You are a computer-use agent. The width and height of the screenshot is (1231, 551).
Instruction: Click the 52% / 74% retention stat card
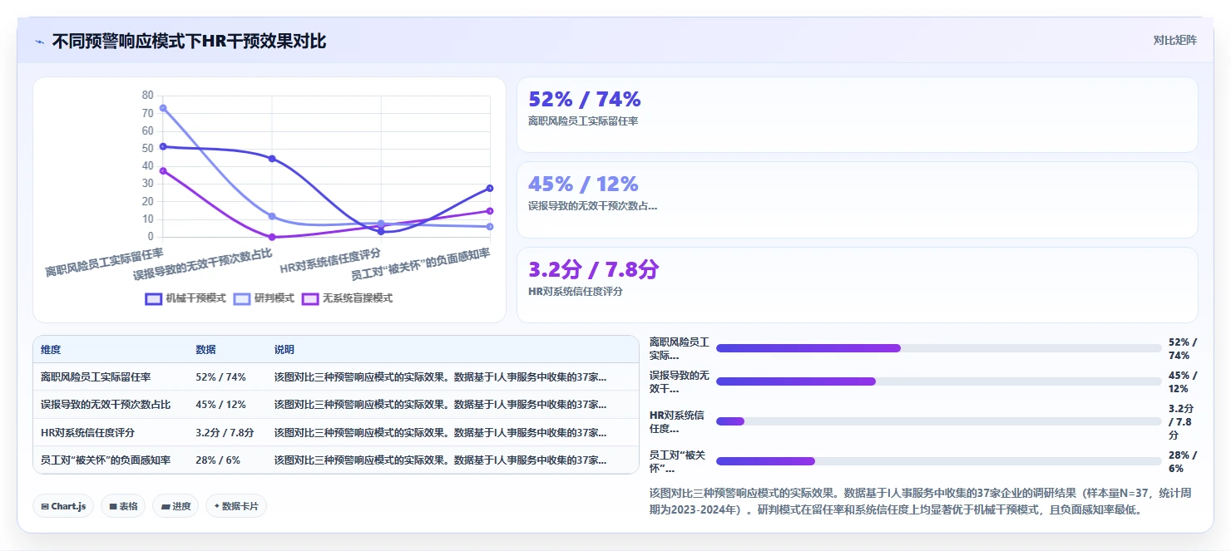(x=858, y=115)
